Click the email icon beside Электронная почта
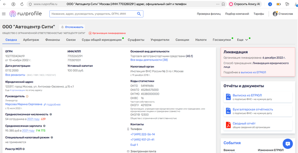The height and width of the screenshot is (153, 298). 128,151
